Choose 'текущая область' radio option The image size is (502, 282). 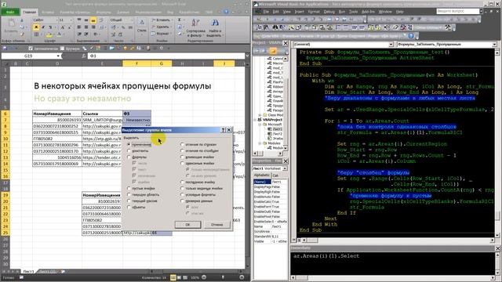129,195
